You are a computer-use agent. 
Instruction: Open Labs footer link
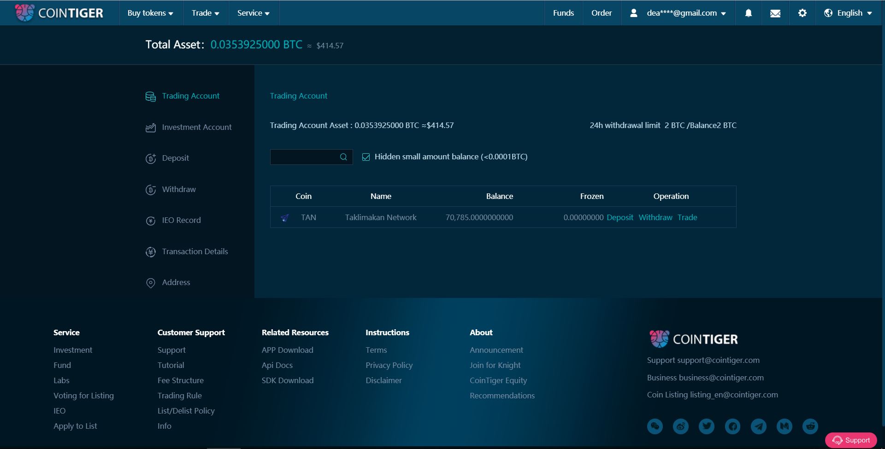[x=61, y=380]
